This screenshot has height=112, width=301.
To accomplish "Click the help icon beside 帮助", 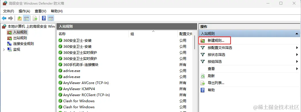I will click(x=203, y=90).
